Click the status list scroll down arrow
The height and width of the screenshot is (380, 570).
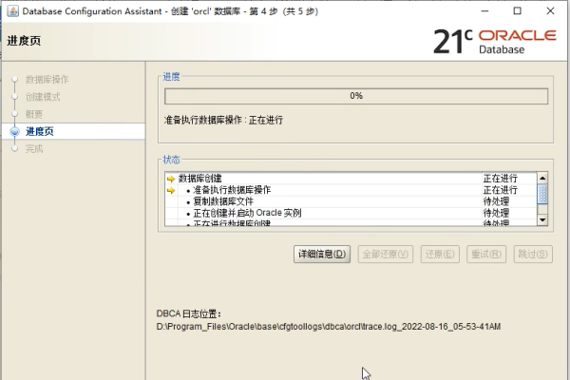(542, 219)
